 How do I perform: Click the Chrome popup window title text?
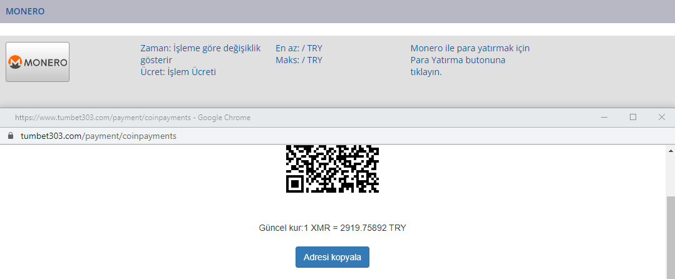(x=133, y=118)
